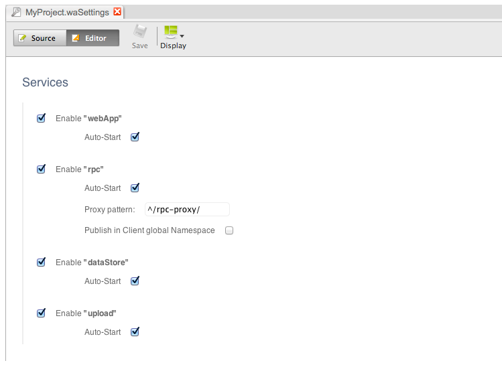Disable the webApp service checkbox
The width and height of the screenshot is (502, 367).
42,119
